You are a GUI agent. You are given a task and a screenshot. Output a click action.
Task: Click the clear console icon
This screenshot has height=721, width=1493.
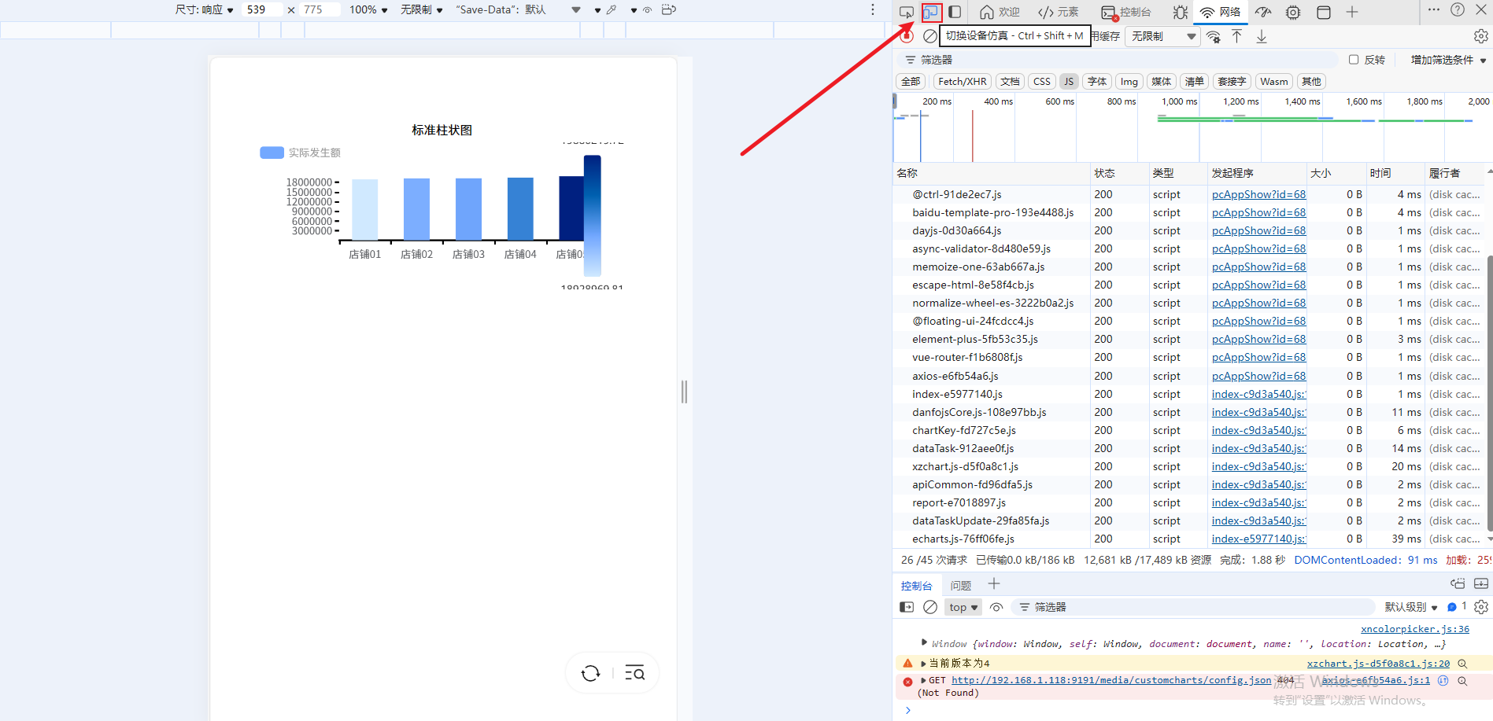coord(930,607)
